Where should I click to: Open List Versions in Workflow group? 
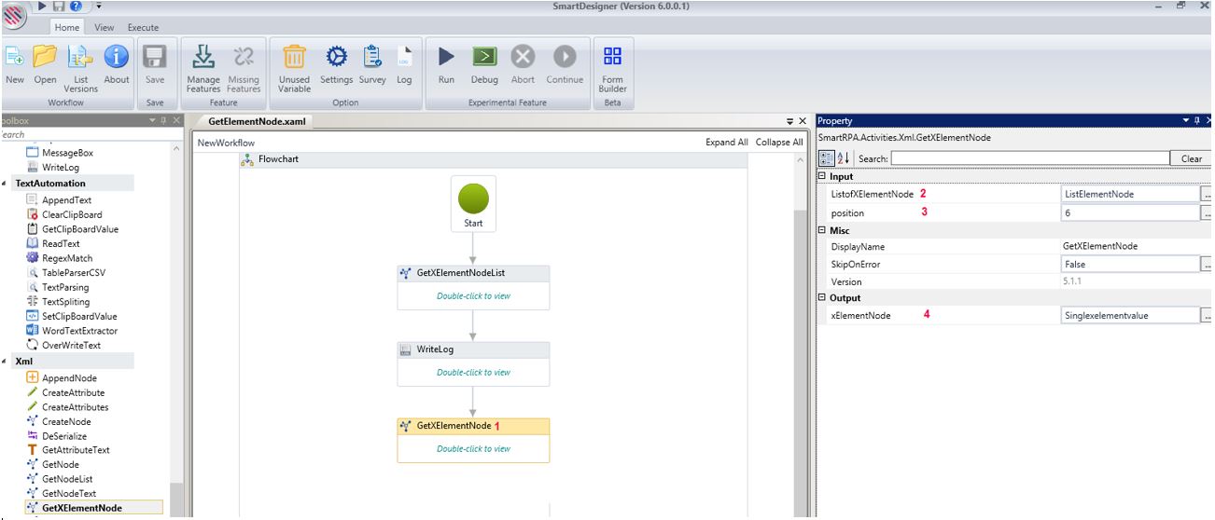point(80,58)
